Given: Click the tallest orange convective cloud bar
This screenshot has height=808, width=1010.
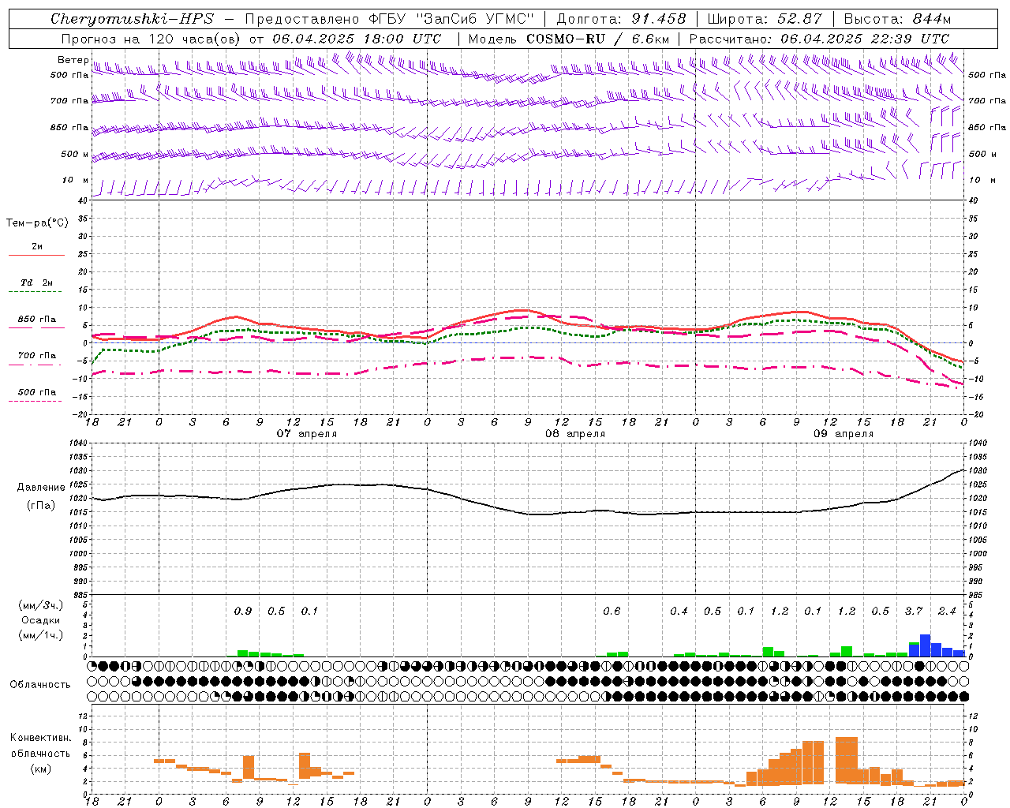Looking at the screenshot, I should 847,760.
